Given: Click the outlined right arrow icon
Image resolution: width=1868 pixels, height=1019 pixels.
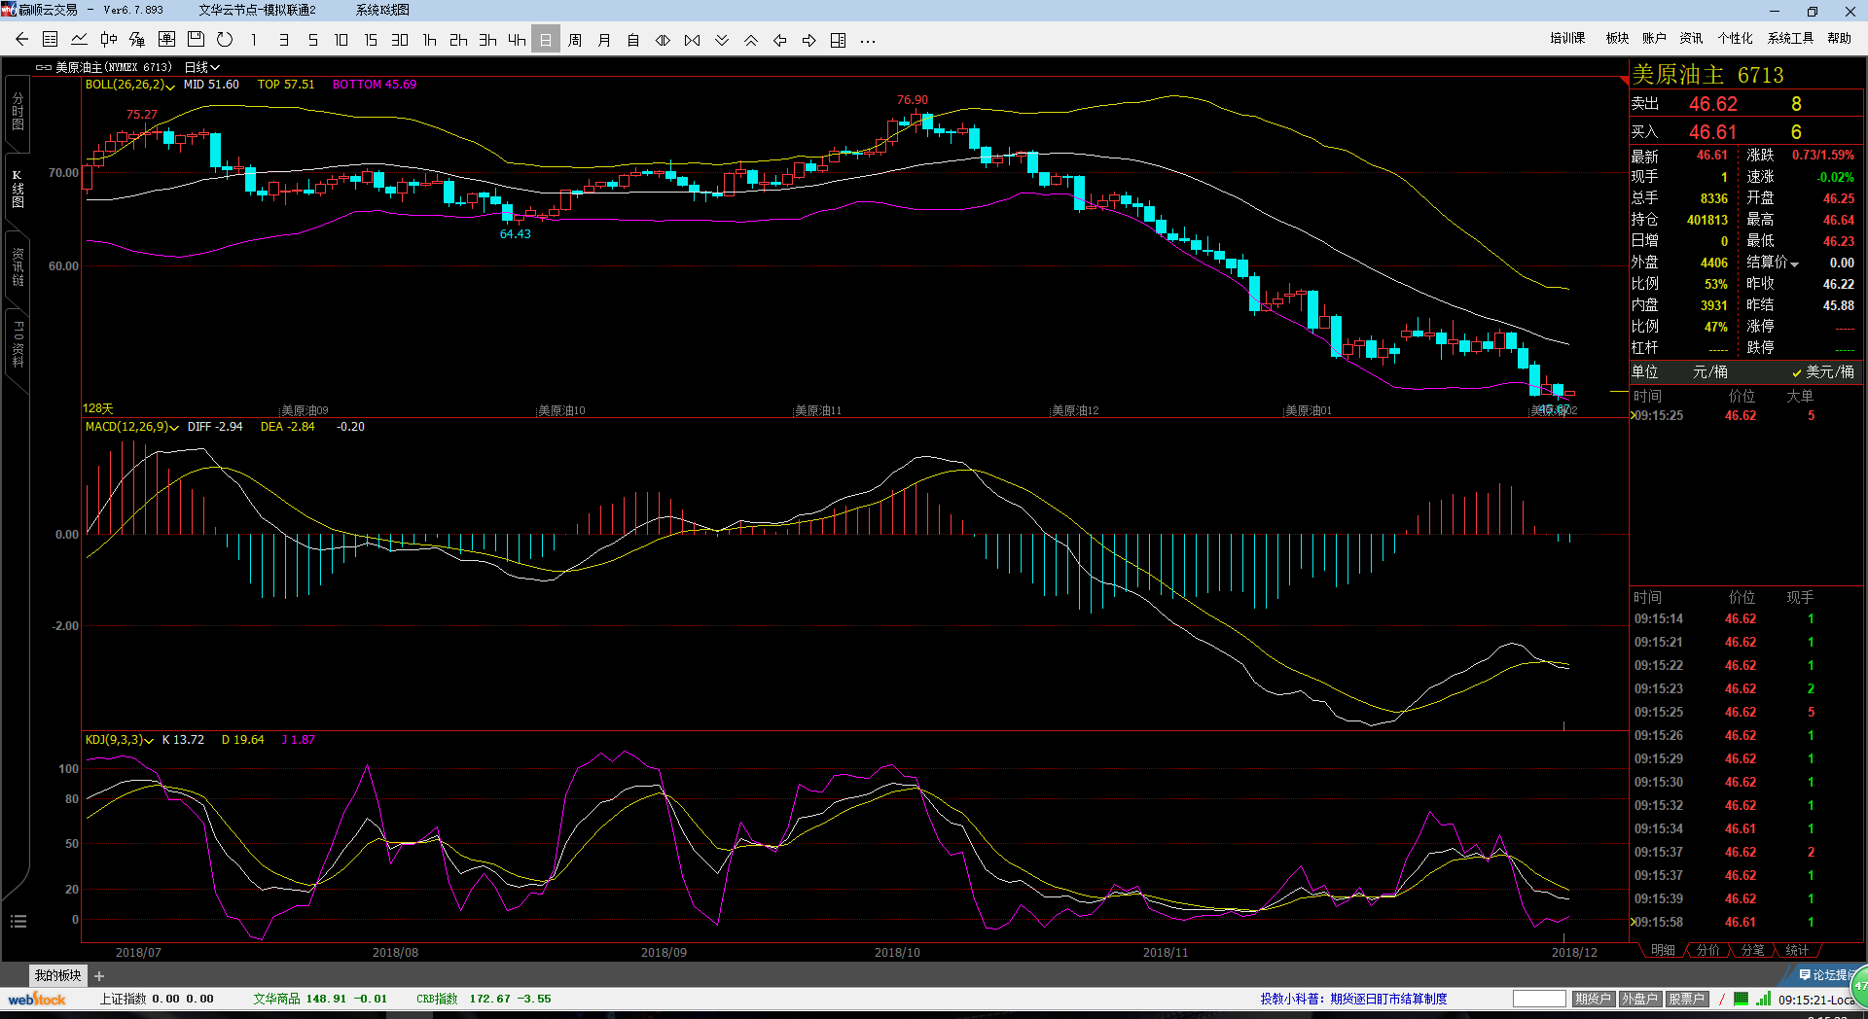Looking at the screenshot, I should coord(809,40).
